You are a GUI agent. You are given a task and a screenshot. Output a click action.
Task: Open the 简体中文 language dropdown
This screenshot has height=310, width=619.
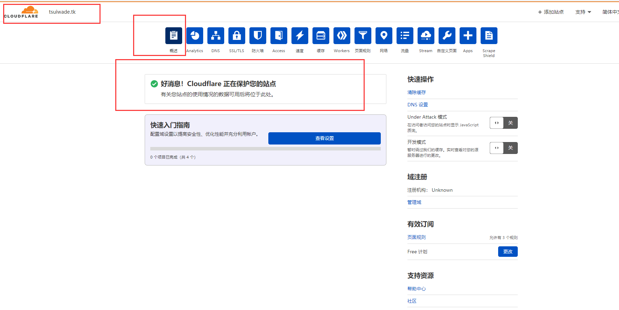(611, 12)
